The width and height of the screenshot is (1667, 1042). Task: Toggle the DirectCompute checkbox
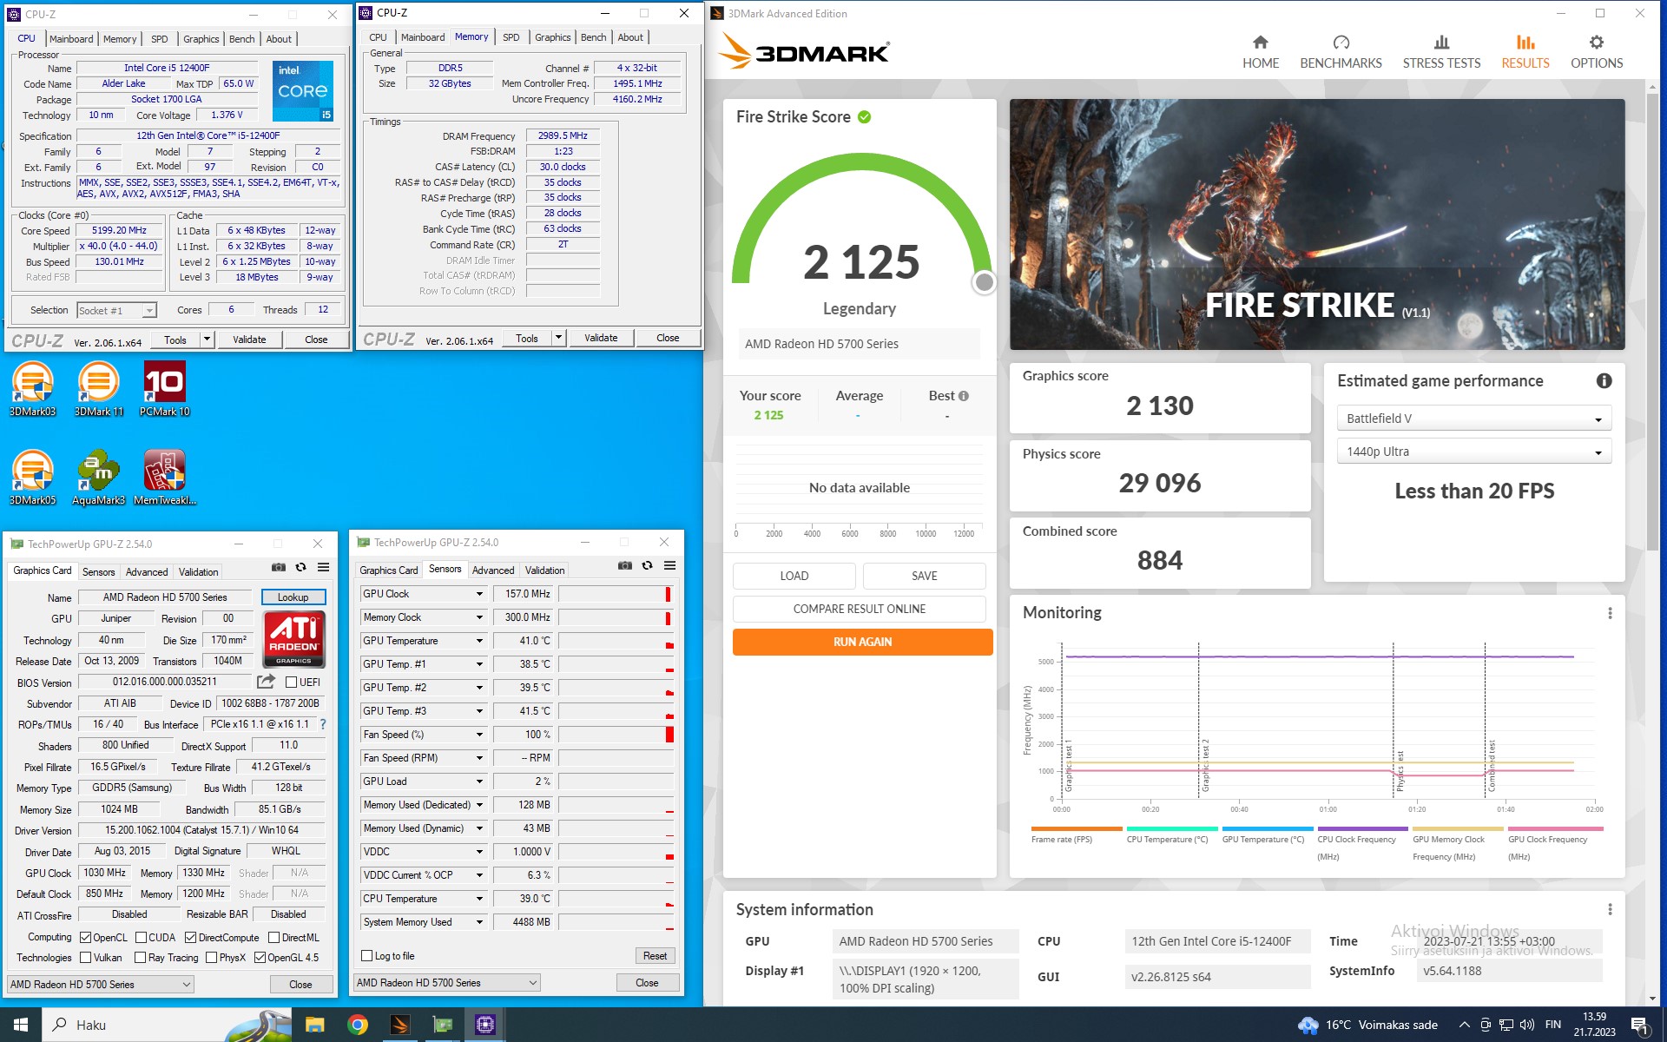190,938
